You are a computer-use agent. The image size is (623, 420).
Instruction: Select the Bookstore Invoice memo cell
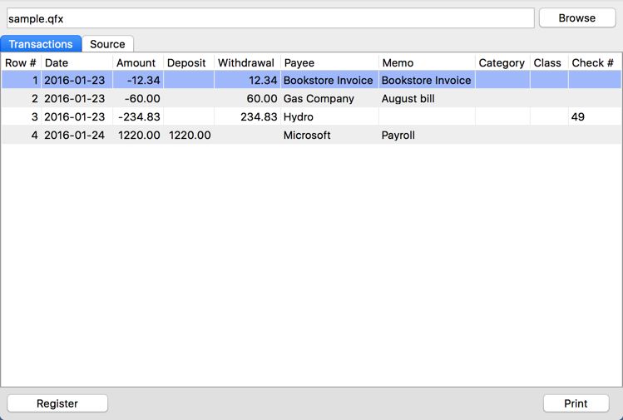(427, 80)
